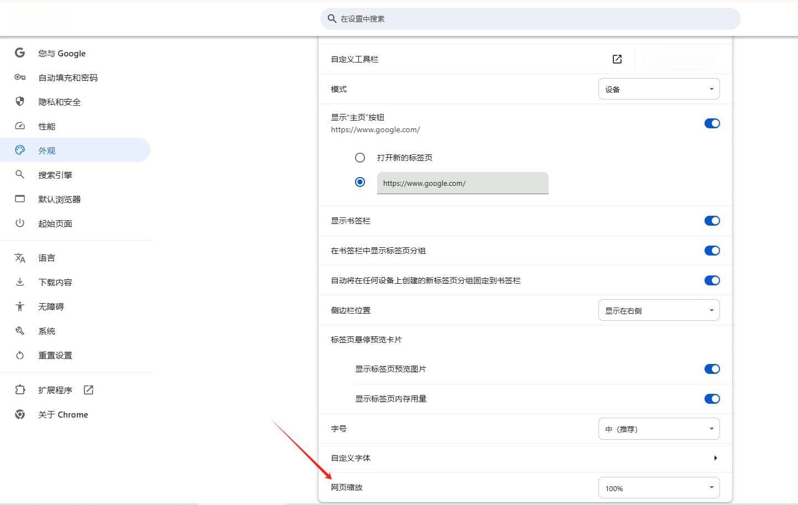Disable 显示标签页预览图片 switch

(x=712, y=369)
